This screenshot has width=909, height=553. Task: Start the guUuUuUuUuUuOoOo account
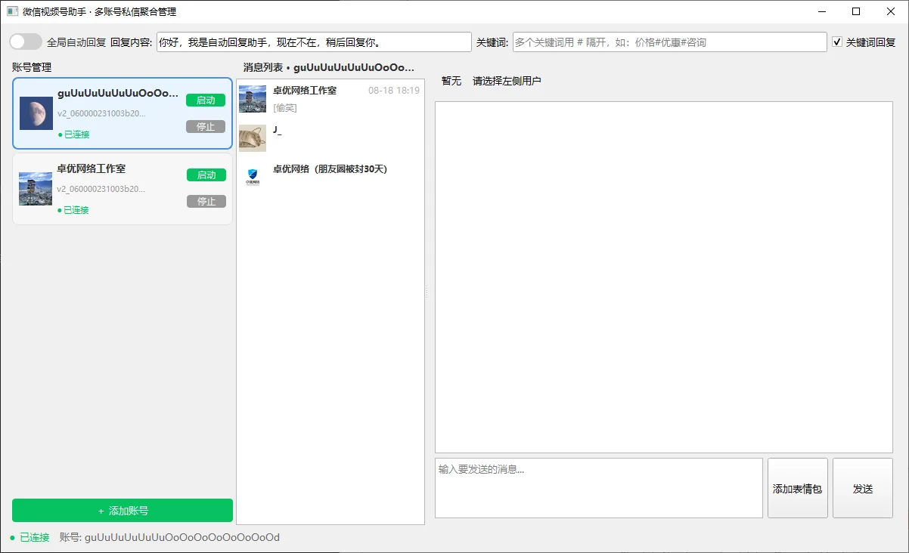pos(206,100)
